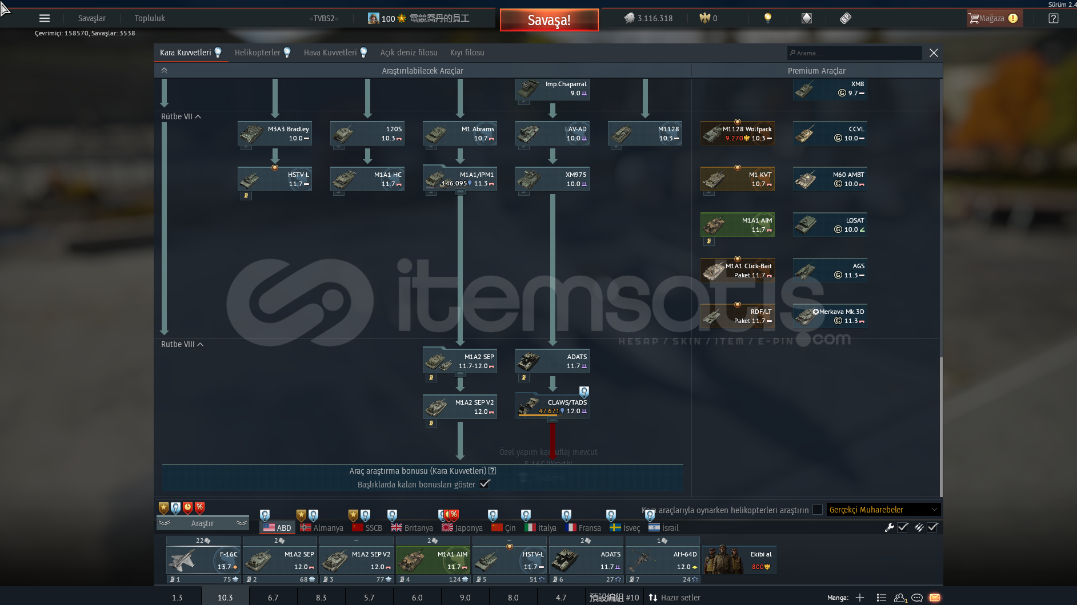Screen dimensions: 1077x605
Task: Click the AH-64D crew slot
Action: pyautogui.click(x=663, y=560)
